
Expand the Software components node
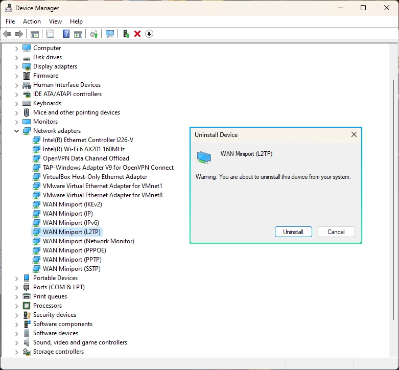[16, 325]
